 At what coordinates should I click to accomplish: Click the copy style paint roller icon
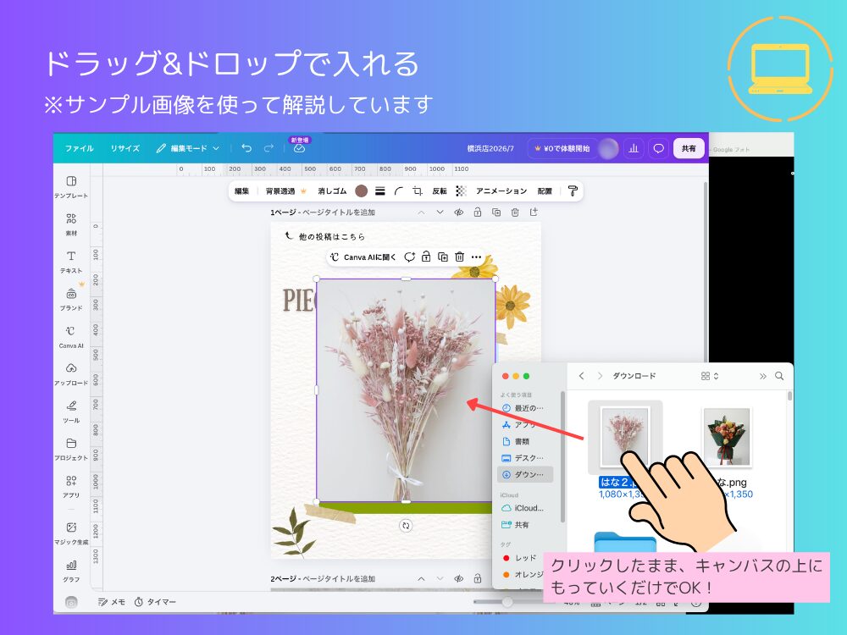573,190
